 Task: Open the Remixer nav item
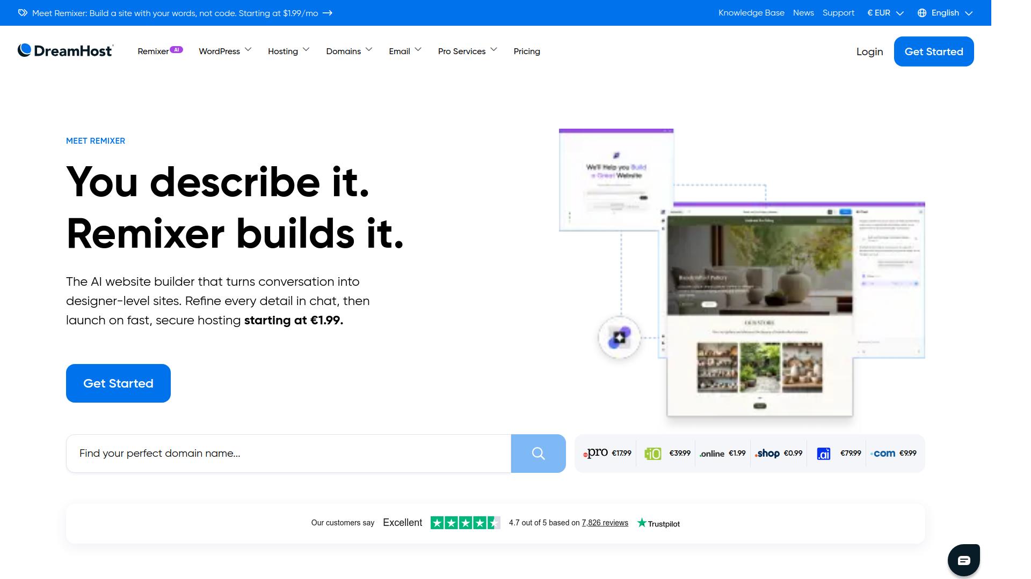tap(153, 51)
